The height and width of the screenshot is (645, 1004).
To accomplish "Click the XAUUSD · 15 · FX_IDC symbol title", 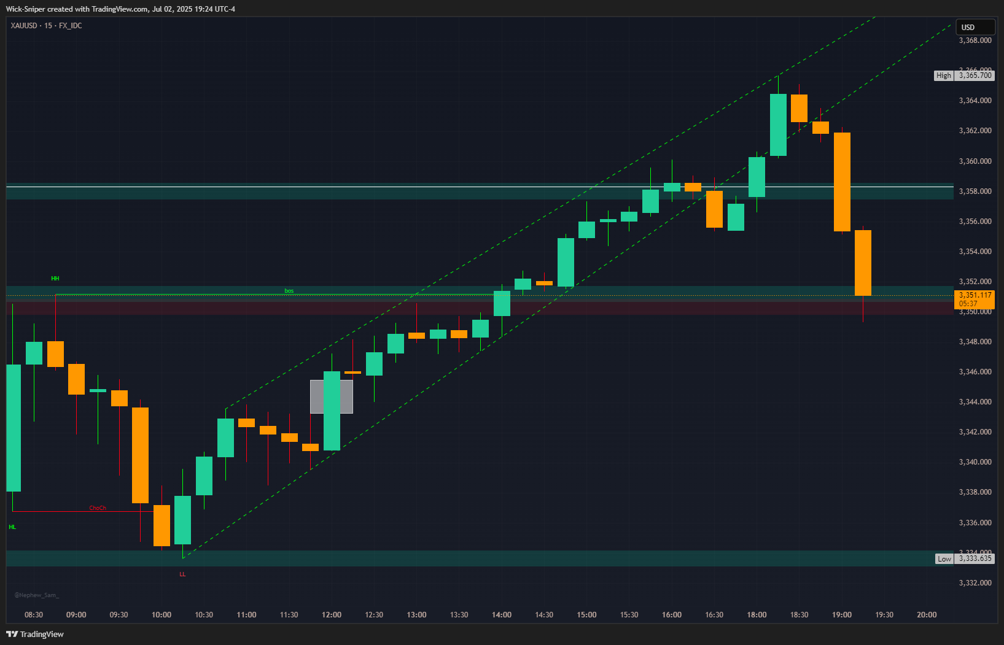I will 46,26.
